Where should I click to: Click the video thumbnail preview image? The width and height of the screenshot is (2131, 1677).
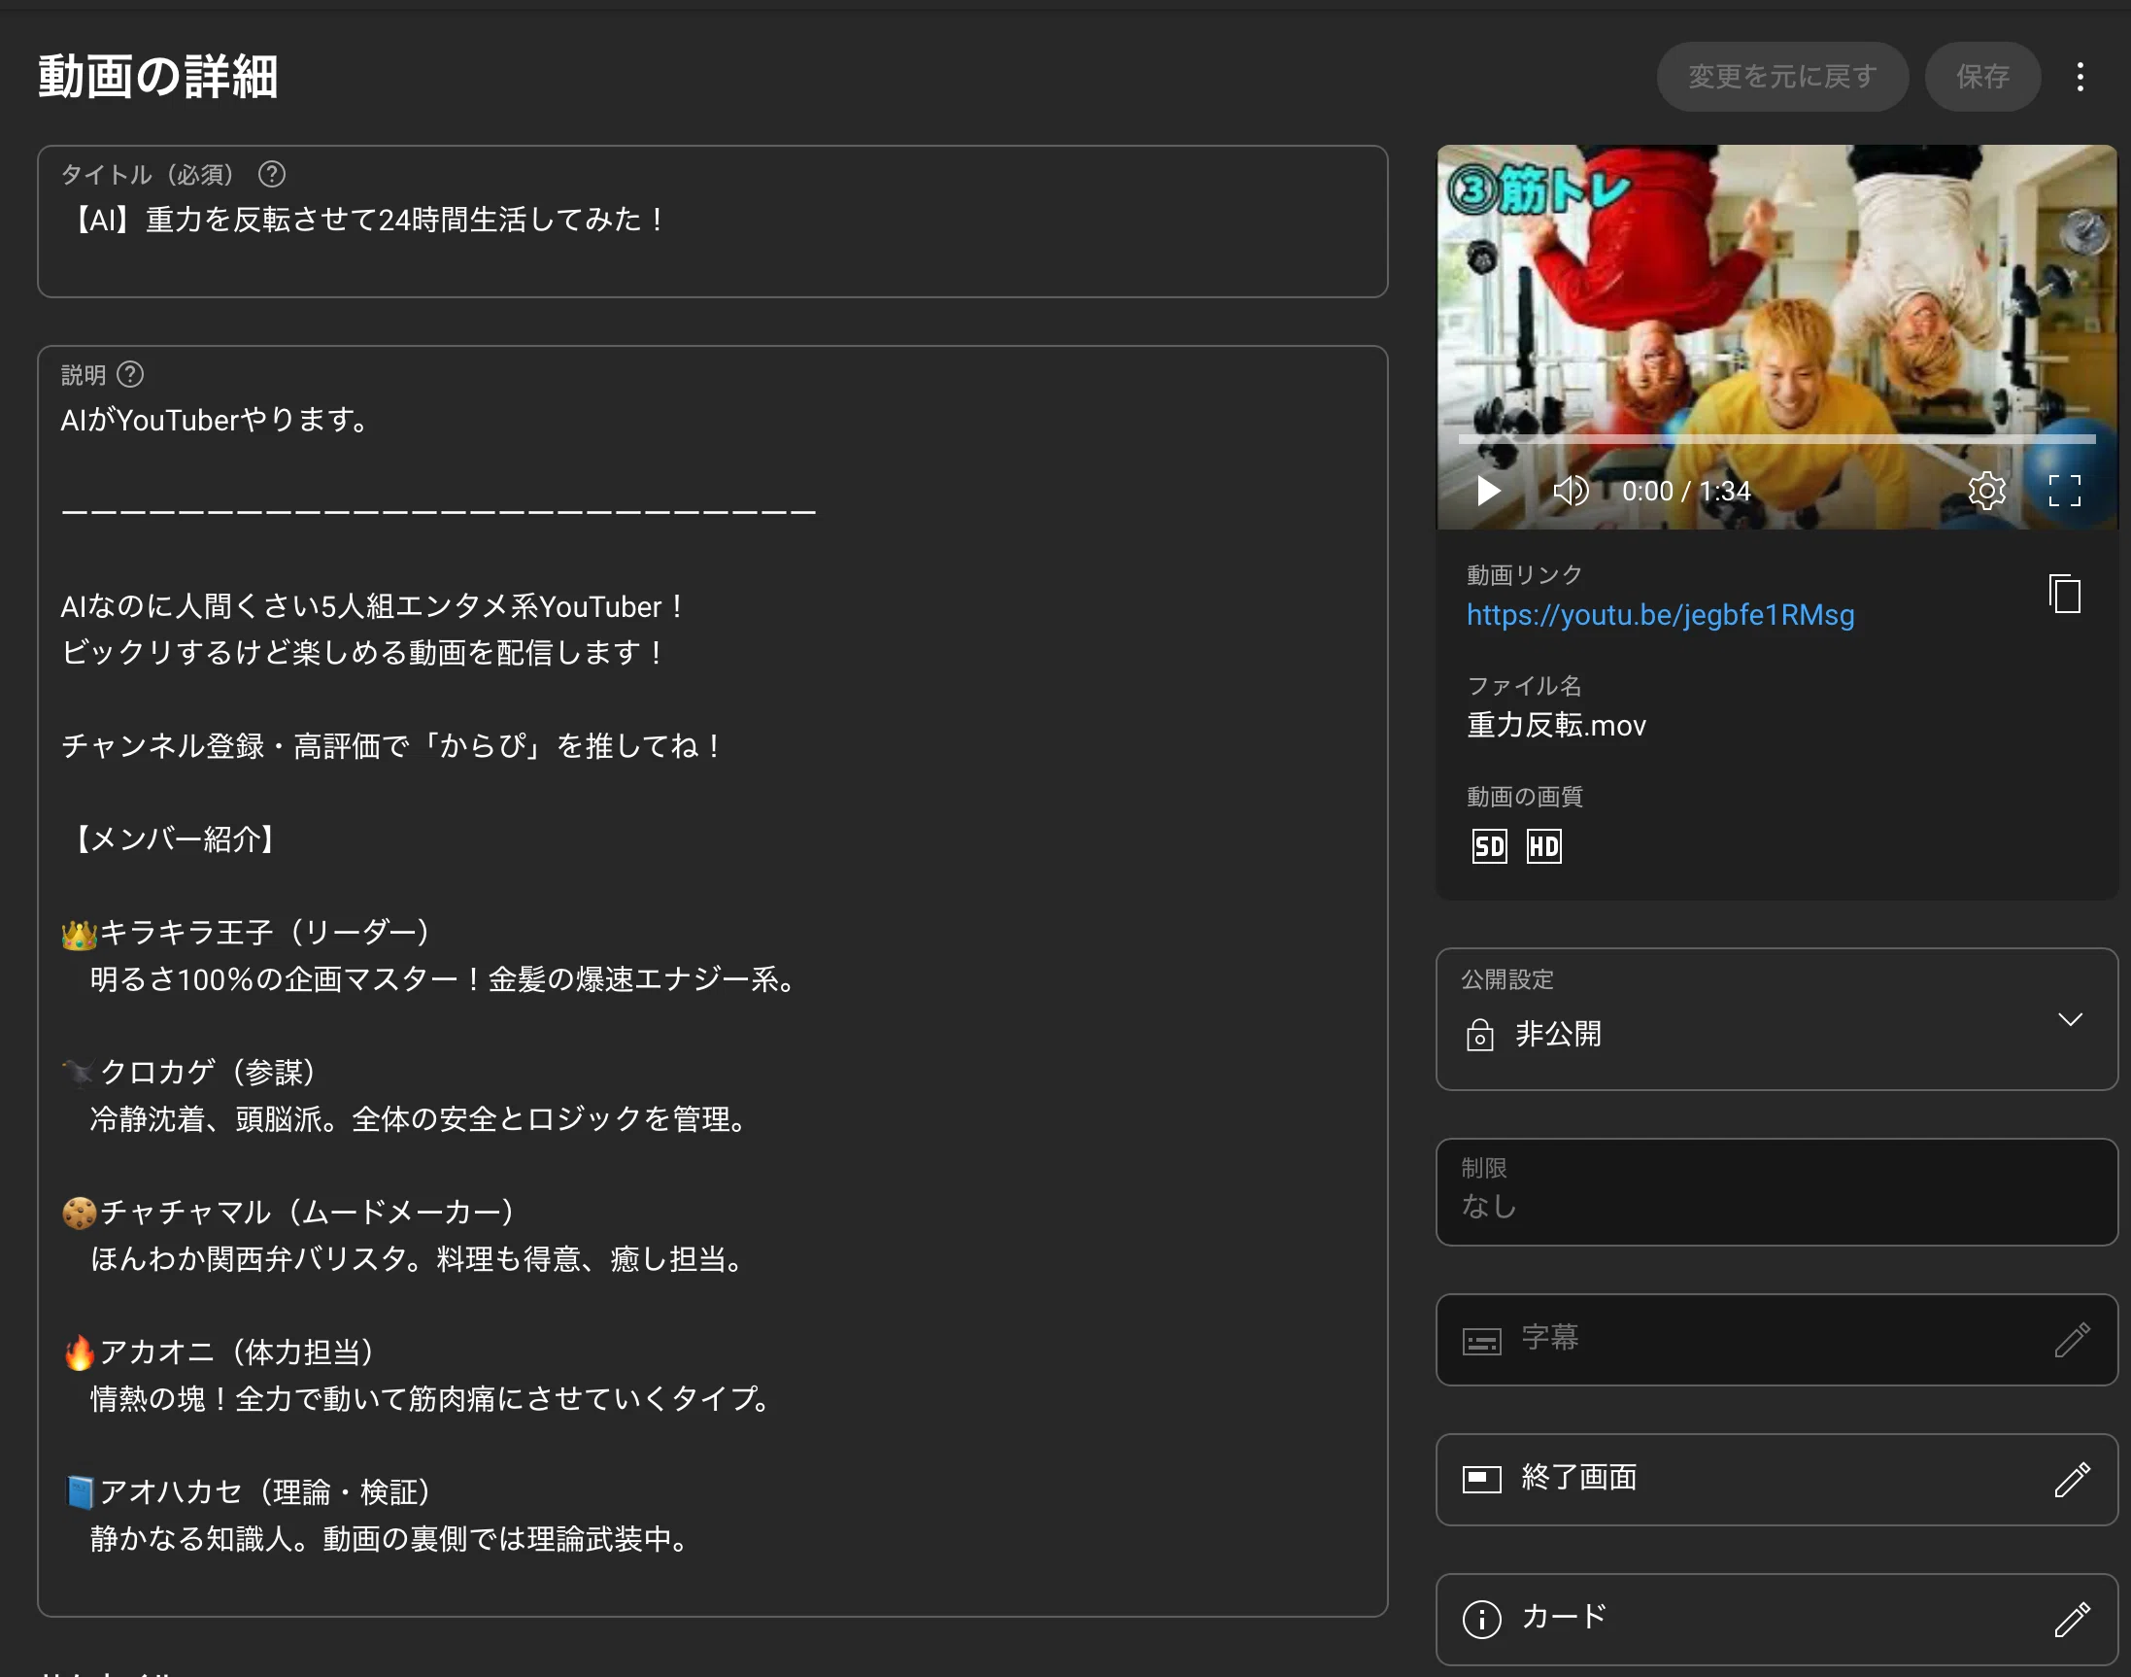(1776, 337)
